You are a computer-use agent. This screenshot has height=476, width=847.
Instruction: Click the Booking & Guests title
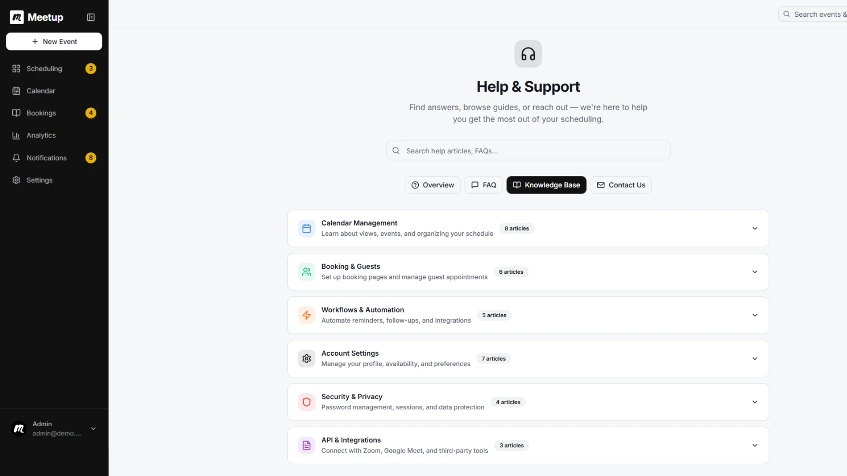[x=351, y=267]
